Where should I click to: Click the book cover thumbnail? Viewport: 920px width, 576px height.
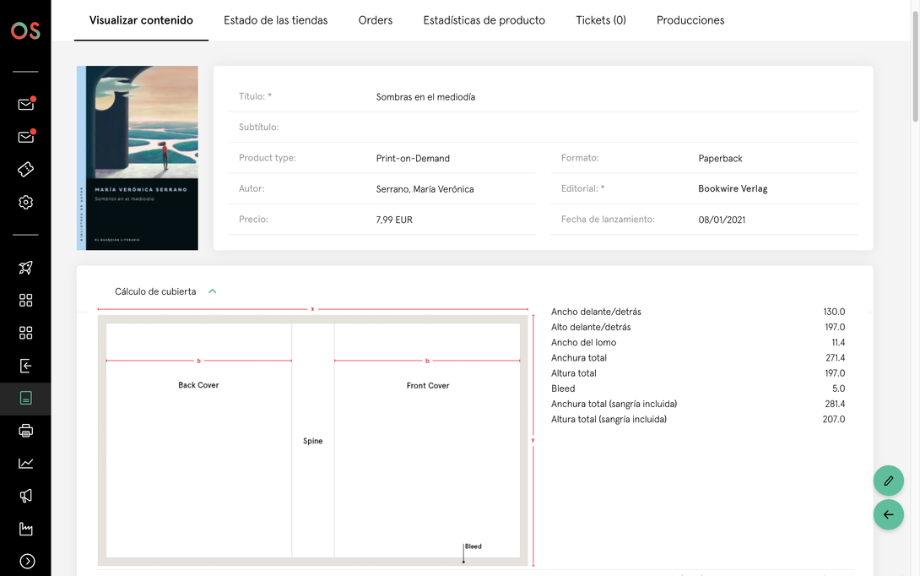click(x=138, y=158)
